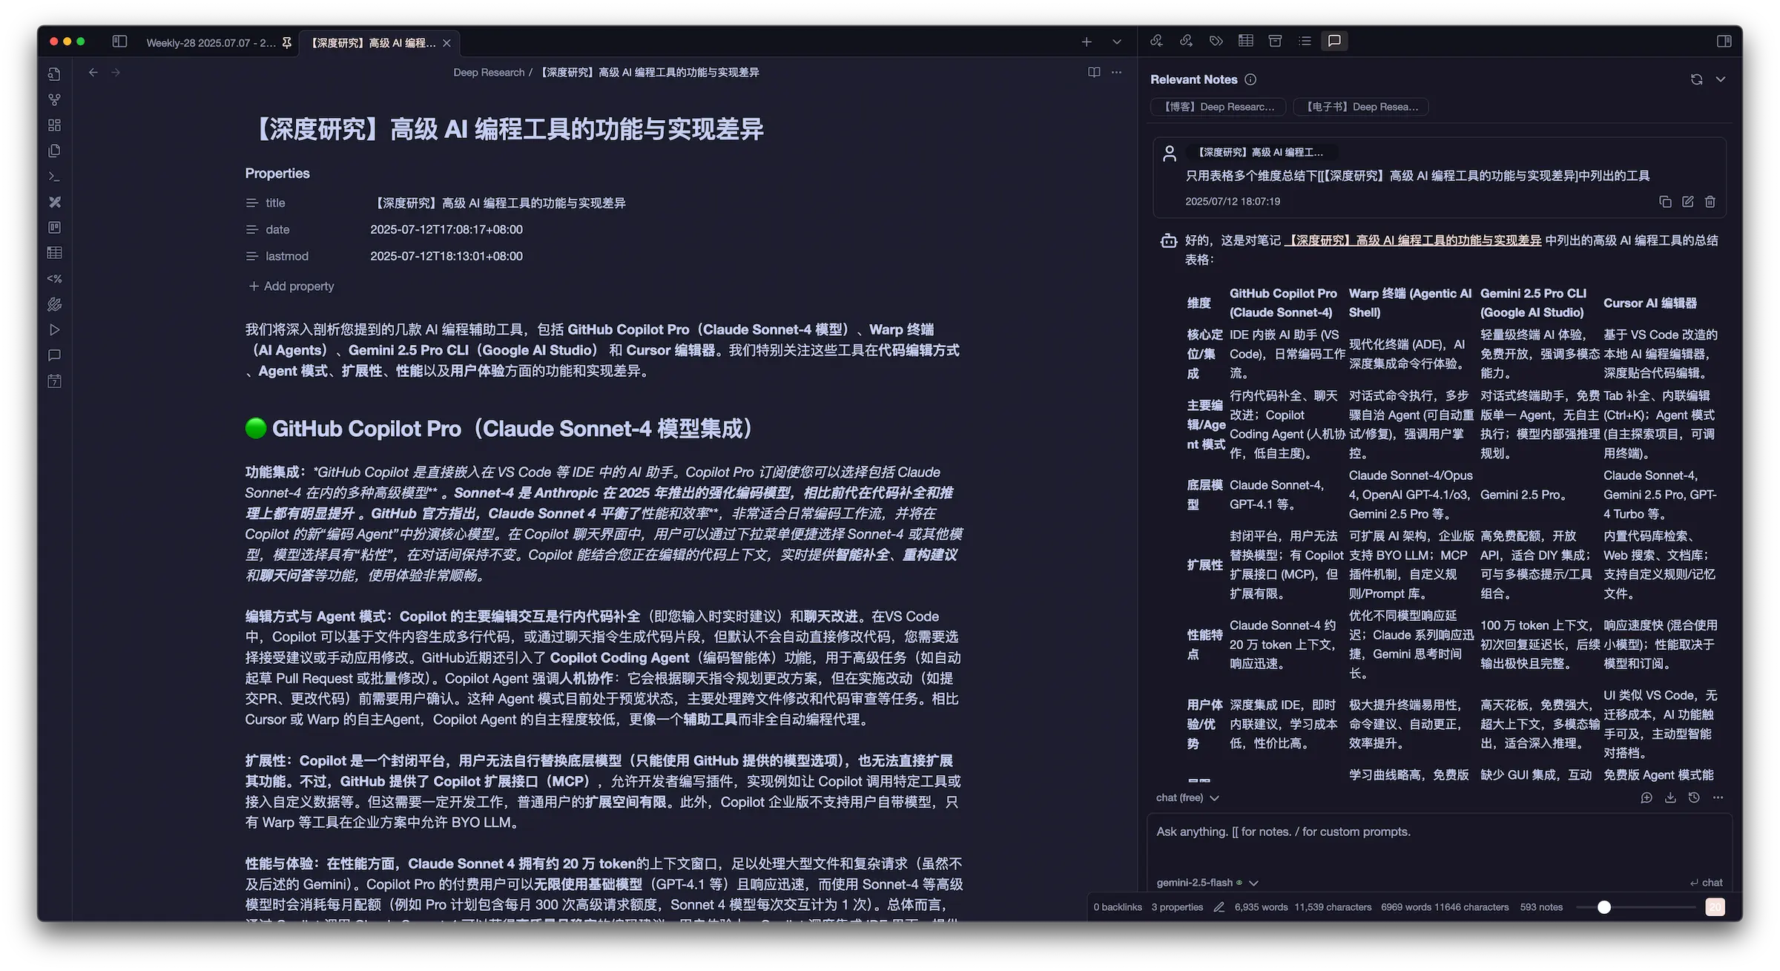1780x971 pixels.
Task: Open linked note 【深度研究】 in AI reply
Action: 1413,240
